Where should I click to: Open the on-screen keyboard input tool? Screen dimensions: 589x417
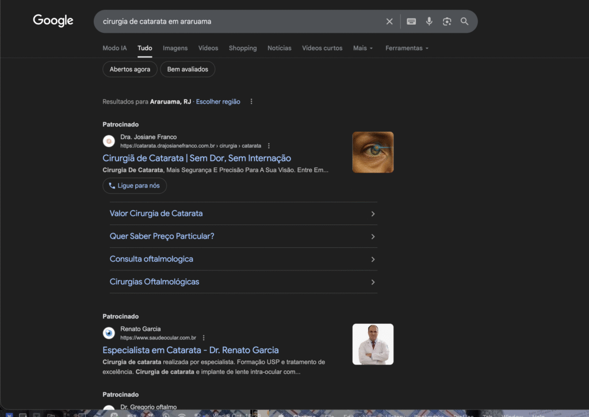[x=411, y=21]
